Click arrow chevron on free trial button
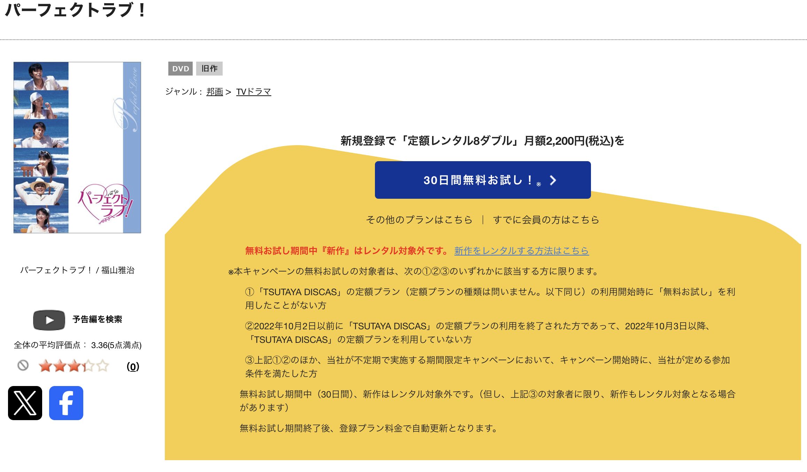 [553, 180]
